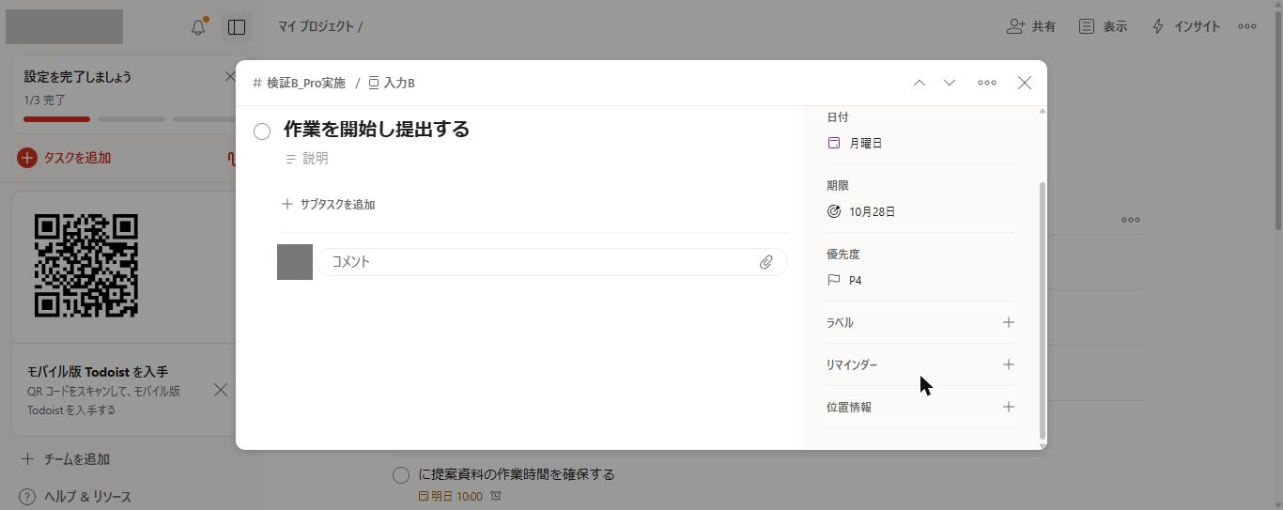Open the 共有 share option
Image resolution: width=1283 pixels, height=510 pixels.
tap(1030, 26)
